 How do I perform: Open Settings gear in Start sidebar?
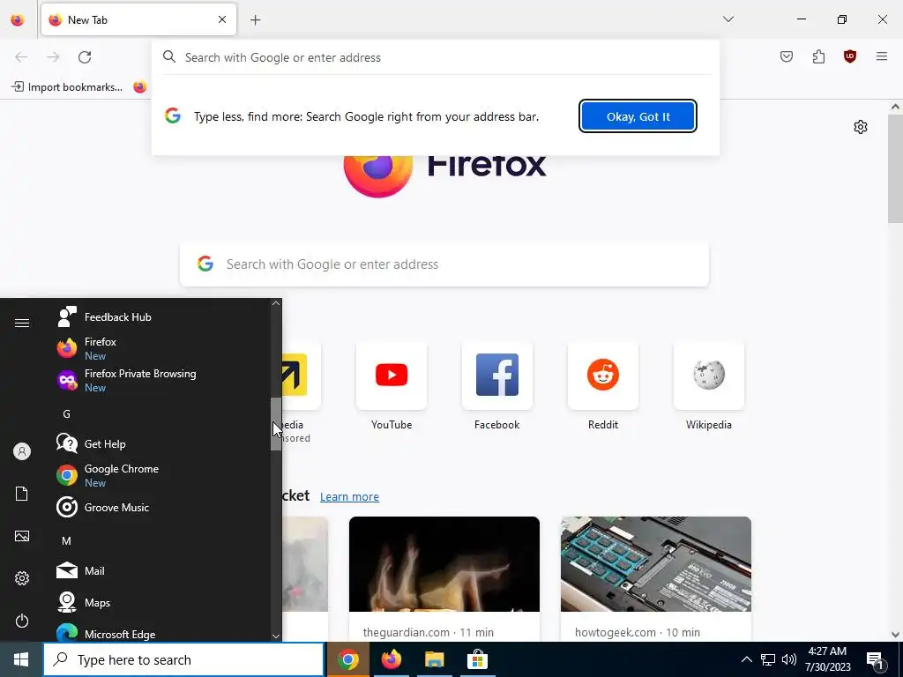coord(22,578)
